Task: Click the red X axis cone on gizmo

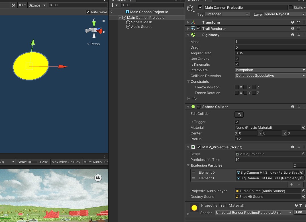Action: tap(100, 31)
